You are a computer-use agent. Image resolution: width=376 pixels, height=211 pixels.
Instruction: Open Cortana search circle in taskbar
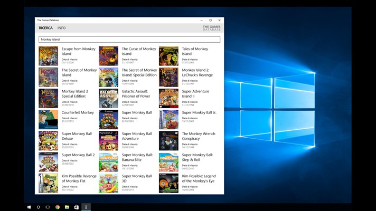(x=39, y=207)
